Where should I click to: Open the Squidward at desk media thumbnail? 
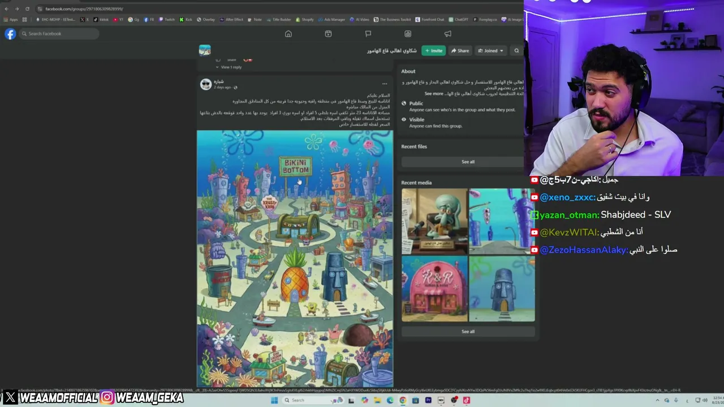pos(434,221)
